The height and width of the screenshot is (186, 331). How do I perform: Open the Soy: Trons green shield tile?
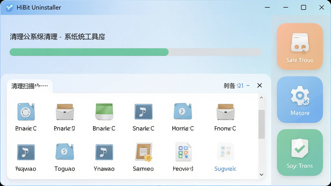coord(300,152)
